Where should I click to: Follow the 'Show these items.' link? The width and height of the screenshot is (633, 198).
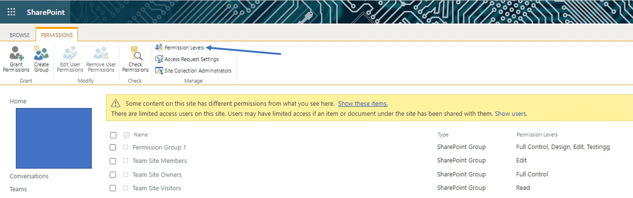(x=363, y=104)
